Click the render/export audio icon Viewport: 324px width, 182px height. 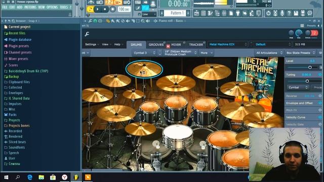303,14
